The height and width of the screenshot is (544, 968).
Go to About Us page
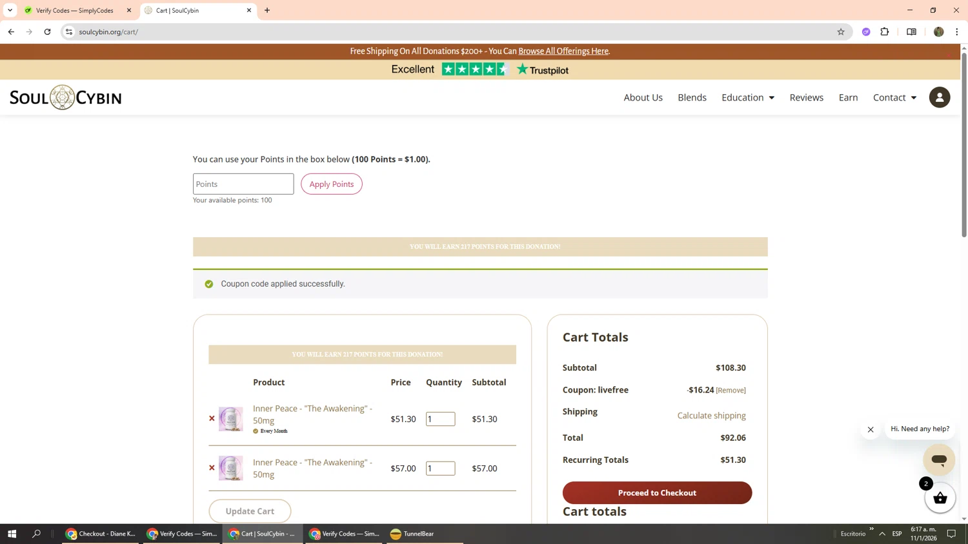tap(643, 97)
